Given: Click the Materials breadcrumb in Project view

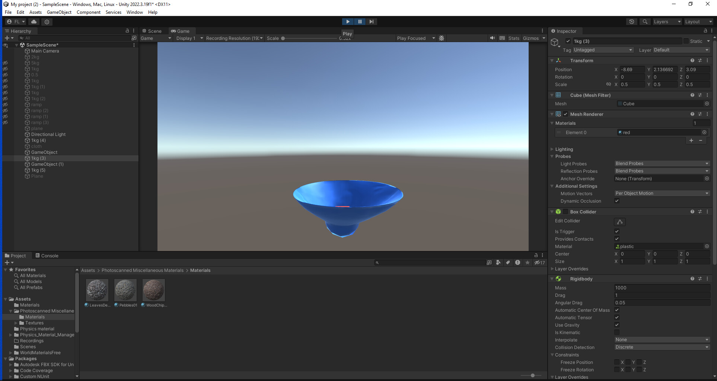Looking at the screenshot, I should [x=200, y=270].
